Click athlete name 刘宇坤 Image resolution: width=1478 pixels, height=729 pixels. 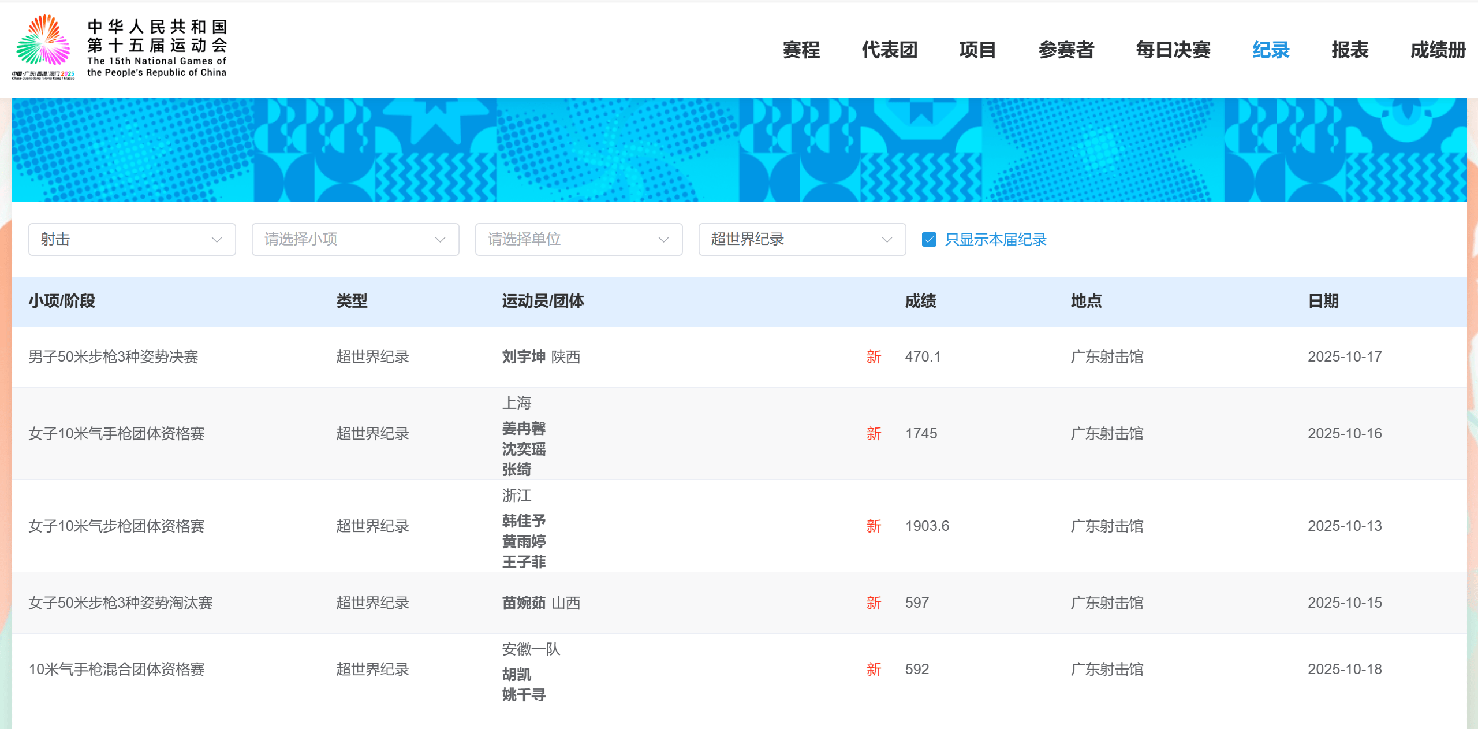click(523, 357)
